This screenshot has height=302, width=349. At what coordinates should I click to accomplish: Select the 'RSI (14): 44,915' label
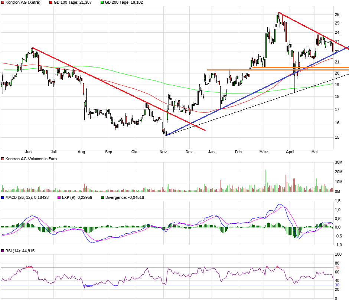(20, 251)
